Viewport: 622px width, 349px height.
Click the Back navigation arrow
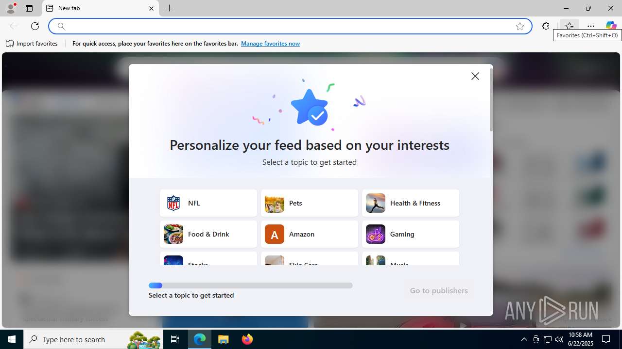pos(14,26)
